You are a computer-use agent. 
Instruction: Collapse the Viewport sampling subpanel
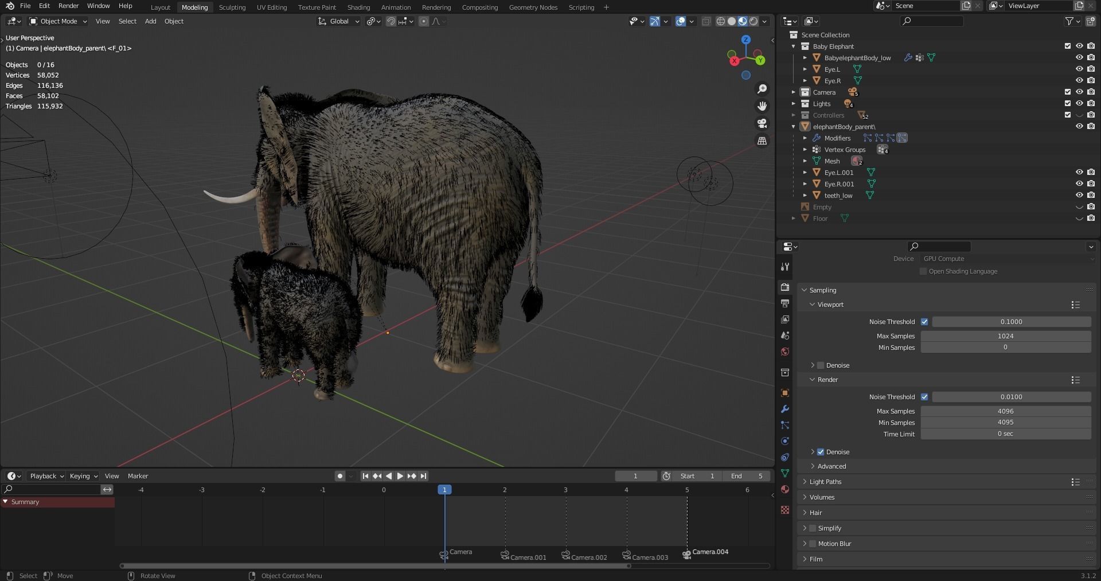click(813, 305)
